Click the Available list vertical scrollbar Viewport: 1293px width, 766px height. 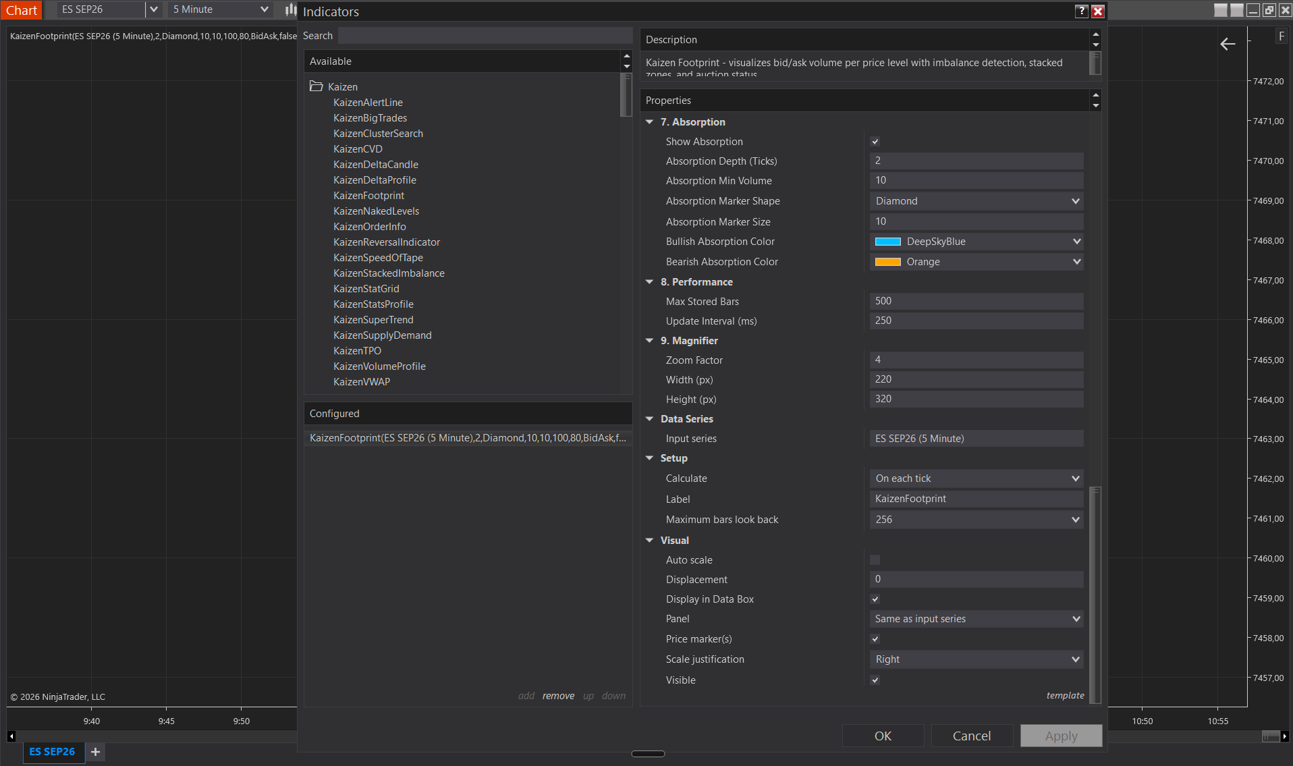pyautogui.click(x=626, y=95)
